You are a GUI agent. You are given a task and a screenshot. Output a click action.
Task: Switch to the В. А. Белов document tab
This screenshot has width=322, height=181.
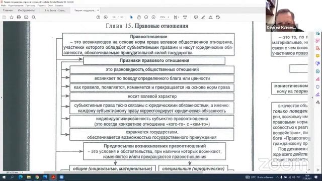(55, 10)
